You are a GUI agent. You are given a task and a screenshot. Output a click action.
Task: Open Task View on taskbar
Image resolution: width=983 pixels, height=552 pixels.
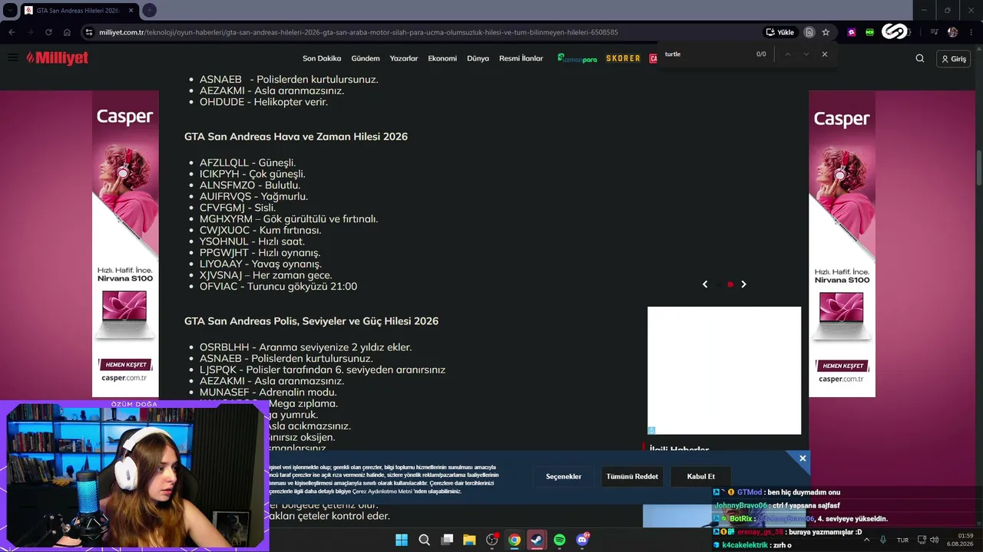click(x=447, y=540)
